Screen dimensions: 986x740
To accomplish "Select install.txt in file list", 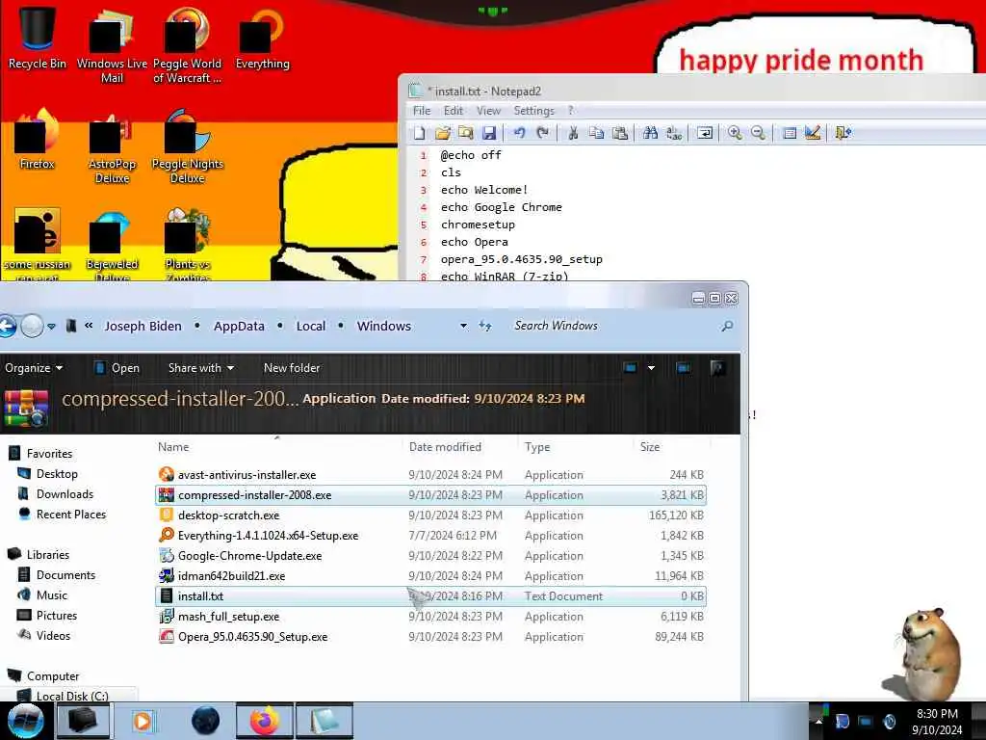I will pos(430,595).
